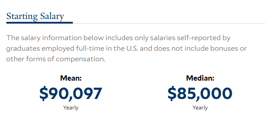Click the word self-reported in paragraph

(199, 38)
